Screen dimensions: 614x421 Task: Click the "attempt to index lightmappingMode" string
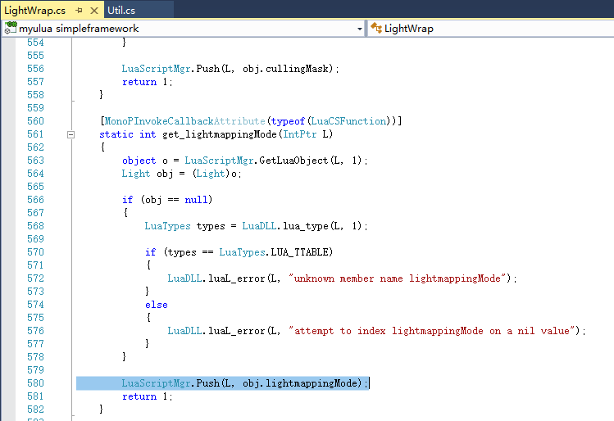431,331
